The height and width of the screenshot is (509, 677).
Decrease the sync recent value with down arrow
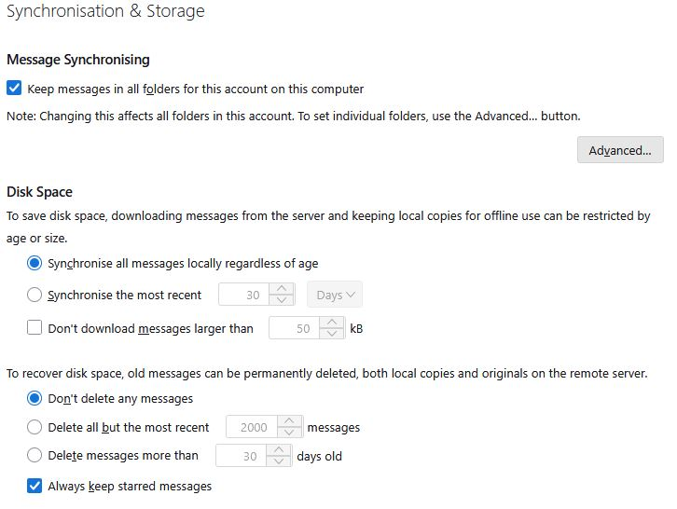tap(282, 301)
